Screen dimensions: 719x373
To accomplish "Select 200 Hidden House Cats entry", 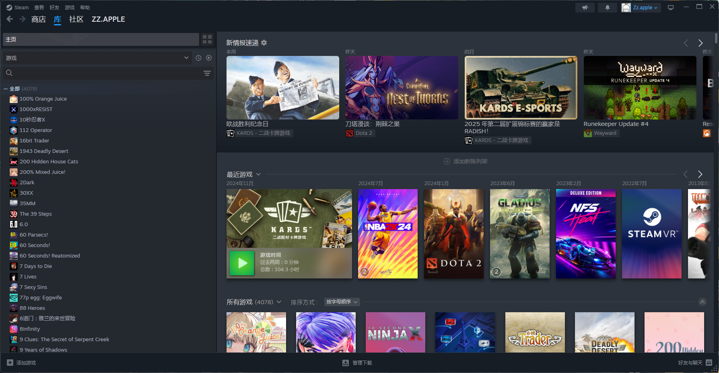I will point(49,162).
